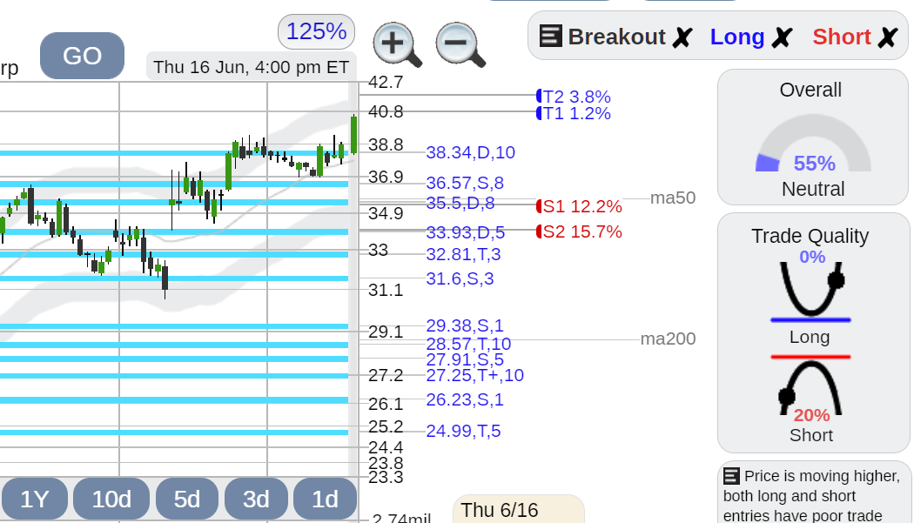914x523 pixels.
Task: Select the 3d chart range
Action: (256, 500)
